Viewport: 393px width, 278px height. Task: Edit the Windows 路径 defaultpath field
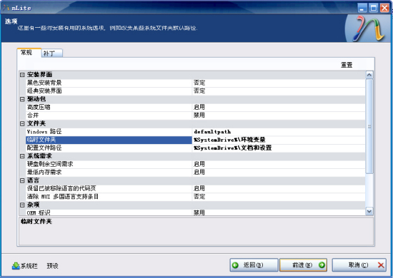click(278, 132)
